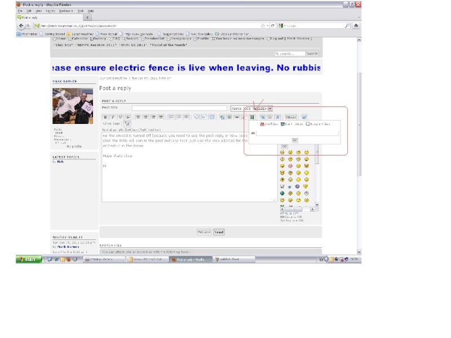Click the insert link icon in toolbar
Viewport: 451px width, 338px height.
(237, 117)
